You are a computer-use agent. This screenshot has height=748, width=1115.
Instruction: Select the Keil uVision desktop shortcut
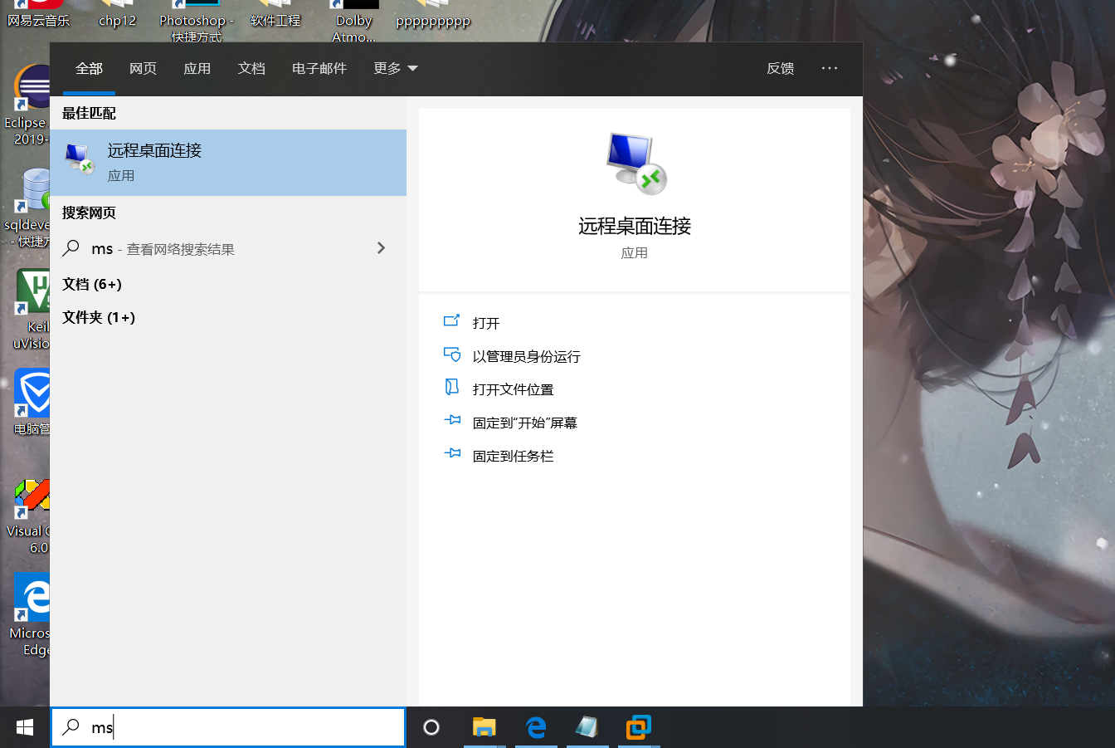33,309
